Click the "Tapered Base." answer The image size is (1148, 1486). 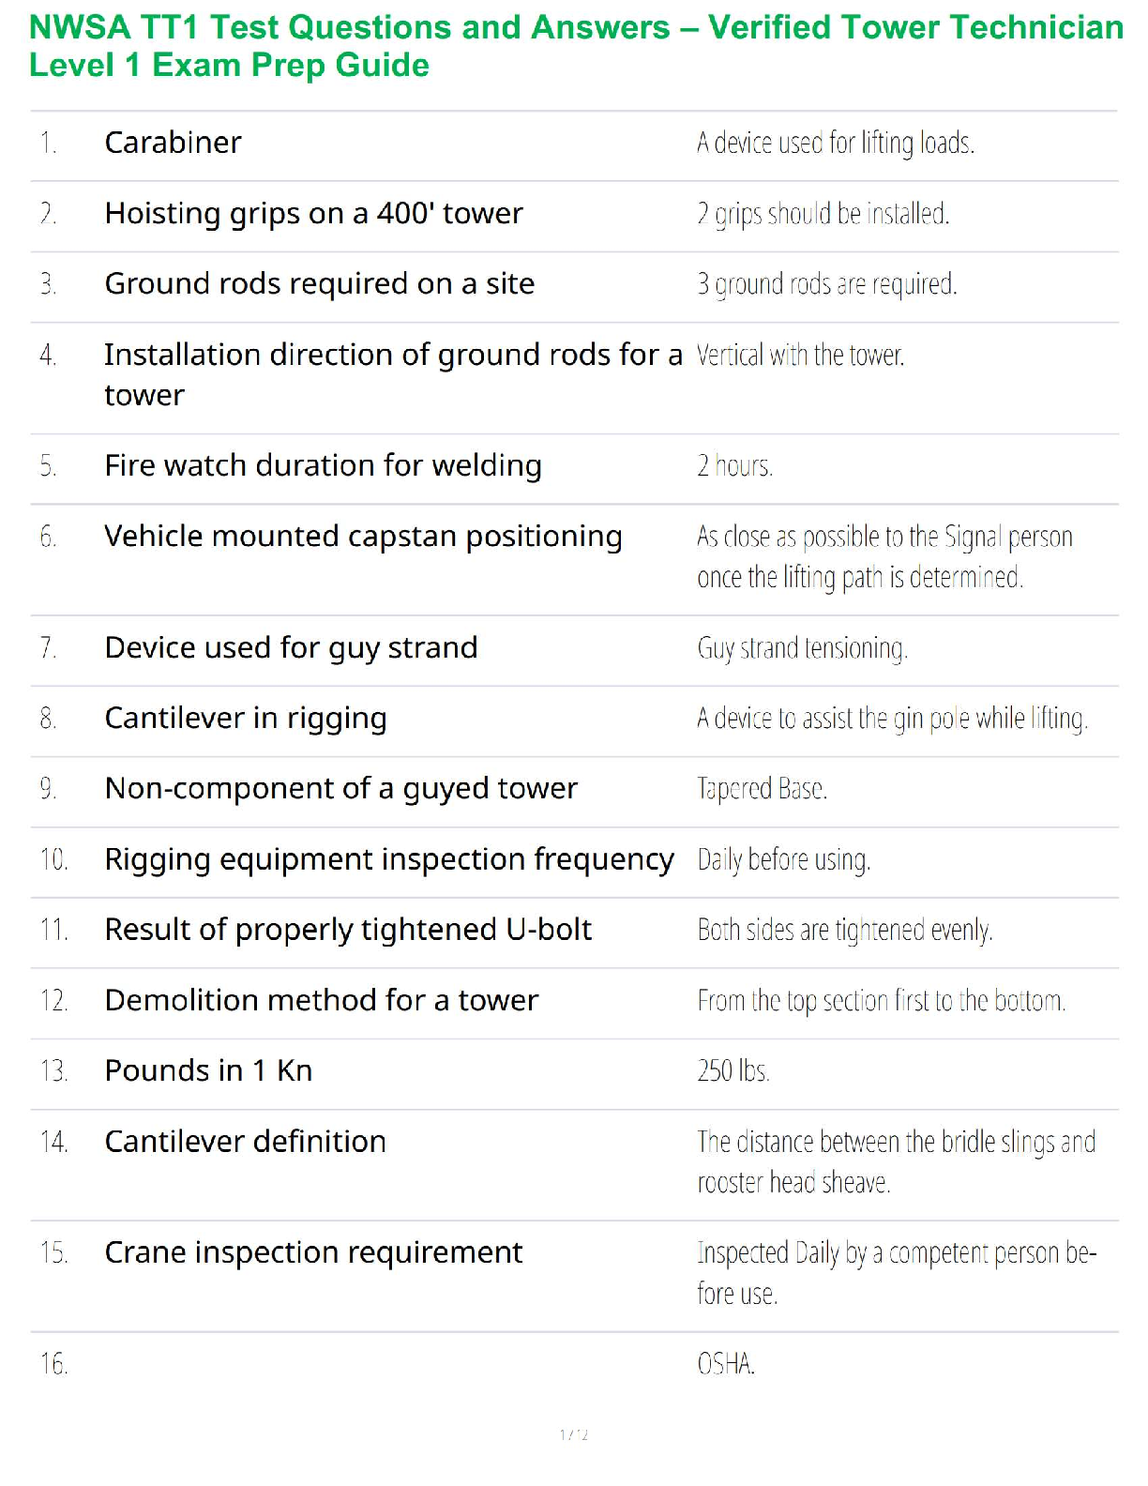click(762, 789)
